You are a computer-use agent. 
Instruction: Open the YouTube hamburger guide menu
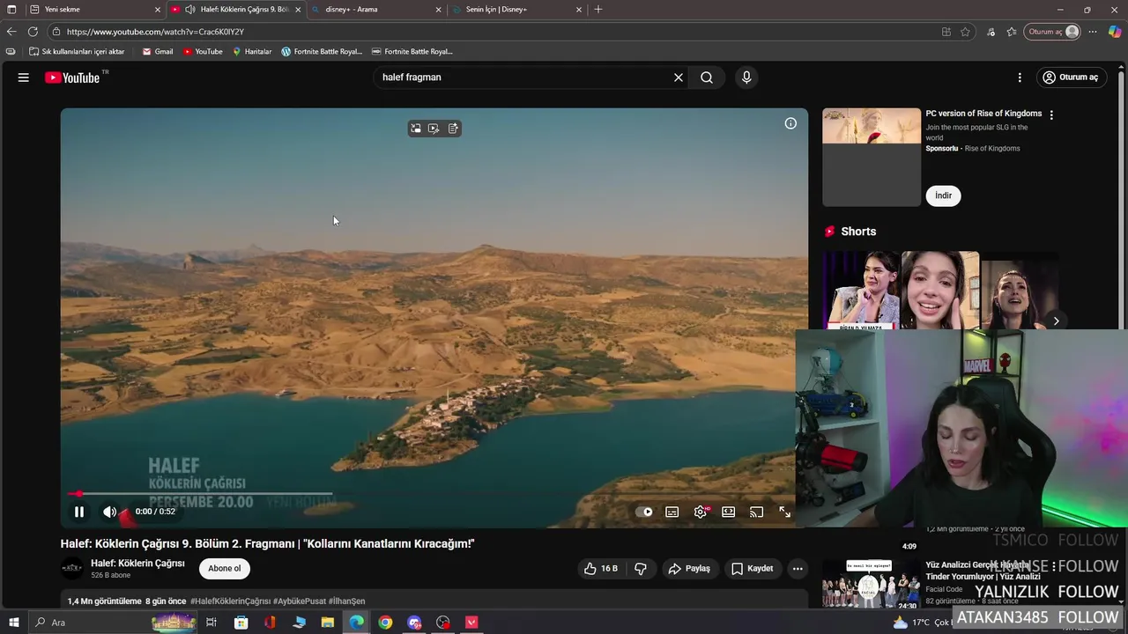(24, 77)
